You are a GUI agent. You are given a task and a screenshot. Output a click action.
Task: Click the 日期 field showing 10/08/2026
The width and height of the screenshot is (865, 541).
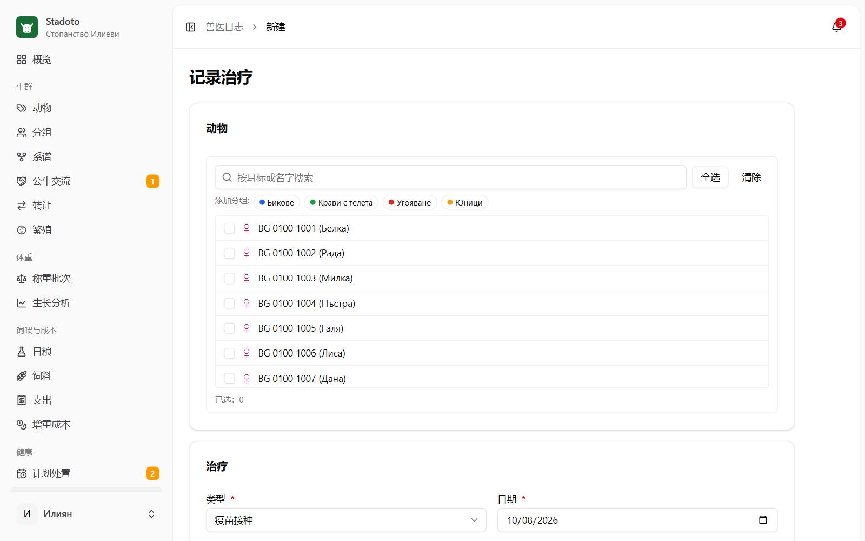[637, 520]
